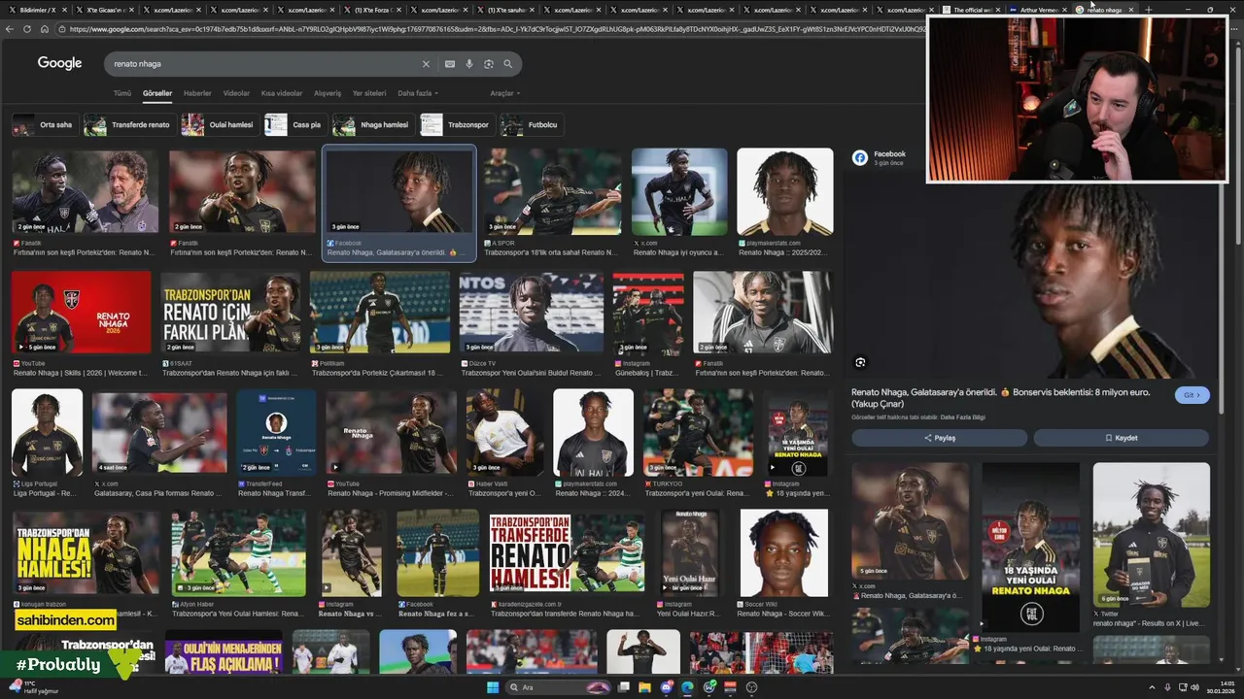1244x699 pixels.
Task: Switch to the Alışveriş tab
Action: 328,93
